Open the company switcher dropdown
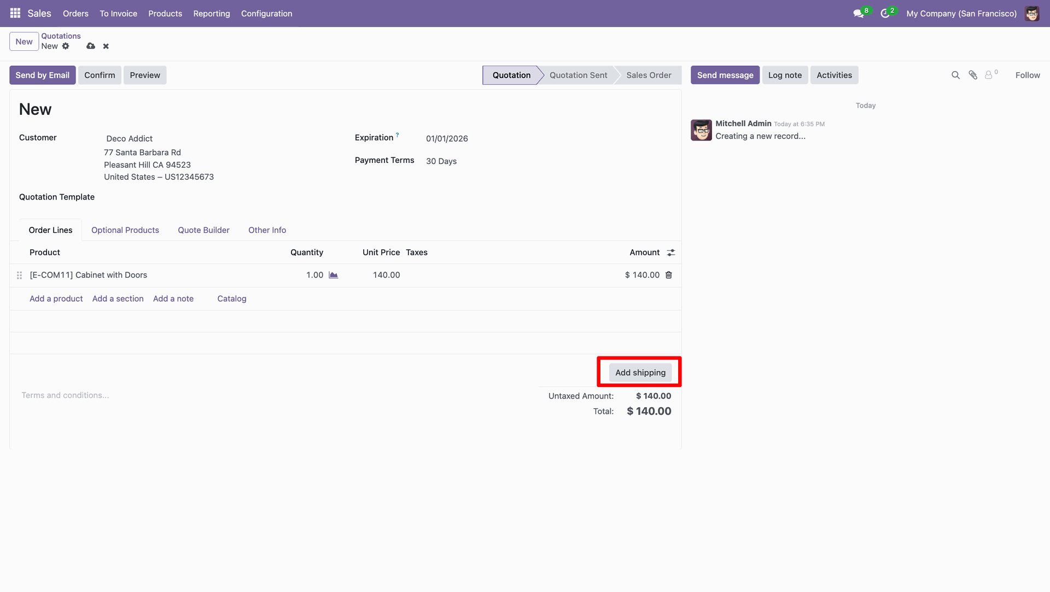Viewport: 1050px width, 592px height. click(961, 14)
